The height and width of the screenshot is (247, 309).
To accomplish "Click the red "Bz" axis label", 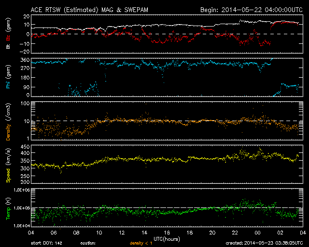I will [8, 38].
